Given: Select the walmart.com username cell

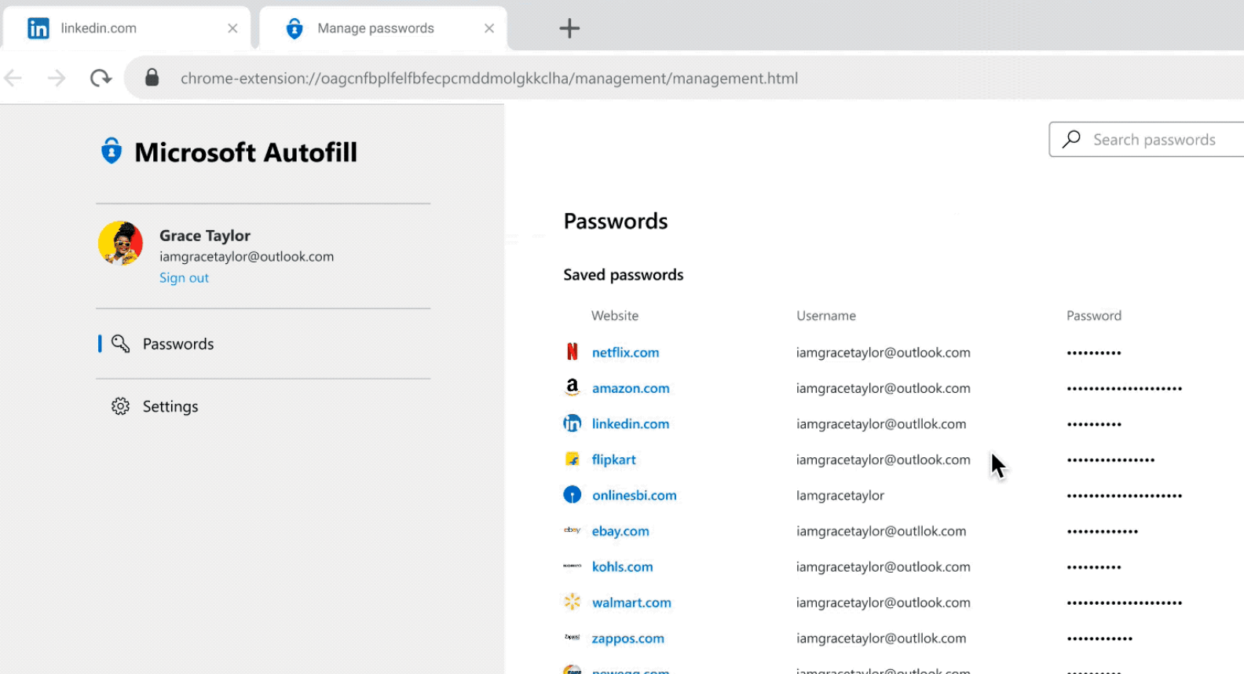Looking at the screenshot, I should [884, 603].
